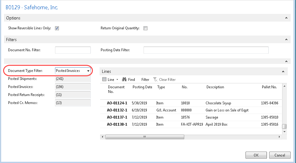Click the Posted Invoices count field
Viewport: 296px width, 163px height.
(73, 87)
